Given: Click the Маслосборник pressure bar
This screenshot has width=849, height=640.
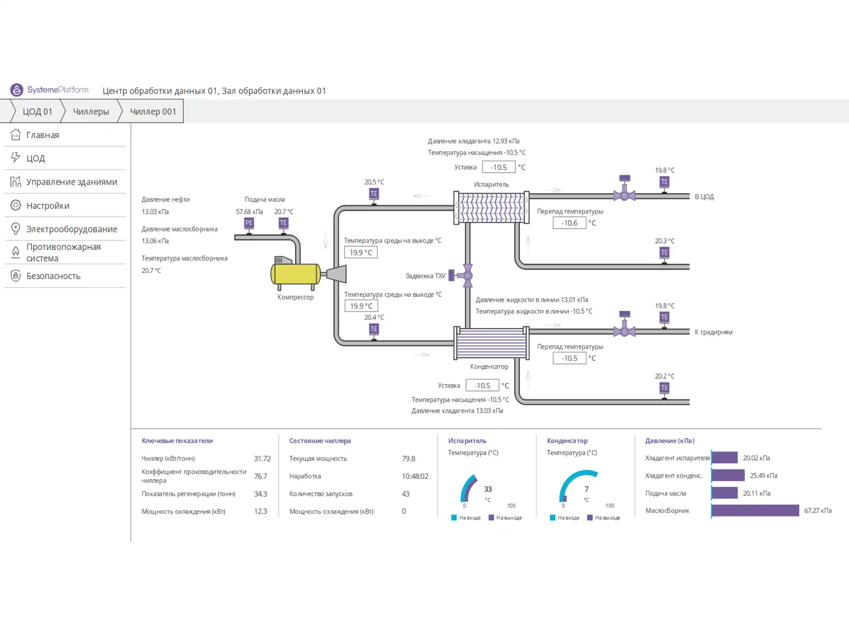Looking at the screenshot, I should pyautogui.click(x=755, y=511).
